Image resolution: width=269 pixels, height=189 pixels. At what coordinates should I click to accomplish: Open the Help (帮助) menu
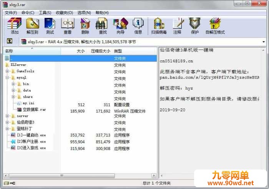102,13
